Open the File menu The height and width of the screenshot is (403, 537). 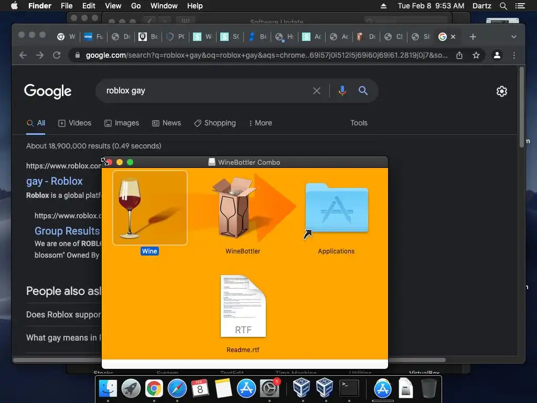(67, 6)
